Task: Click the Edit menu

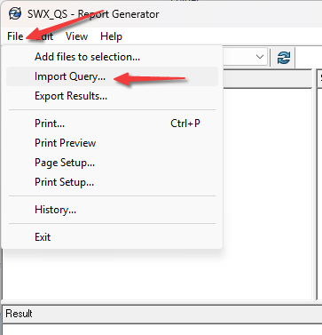Action: coord(44,36)
